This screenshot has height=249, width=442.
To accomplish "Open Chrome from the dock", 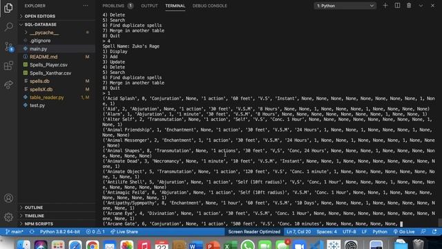I will (93, 245).
